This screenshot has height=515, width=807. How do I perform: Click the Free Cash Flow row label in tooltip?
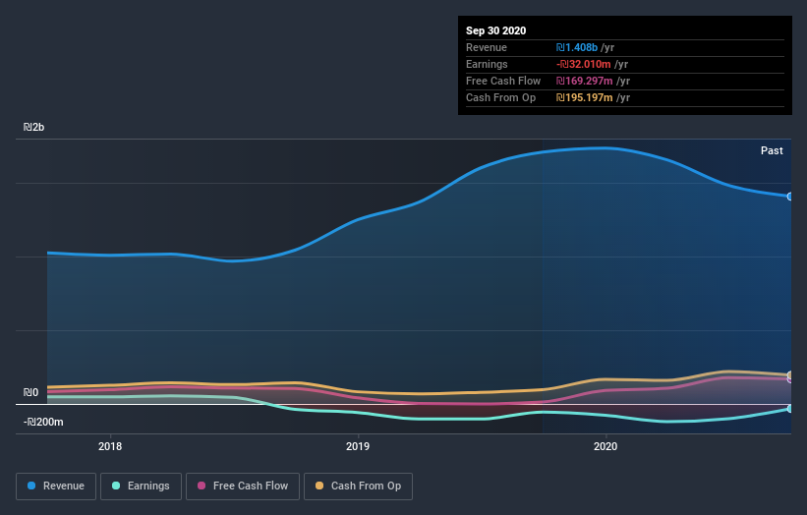tap(503, 81)
